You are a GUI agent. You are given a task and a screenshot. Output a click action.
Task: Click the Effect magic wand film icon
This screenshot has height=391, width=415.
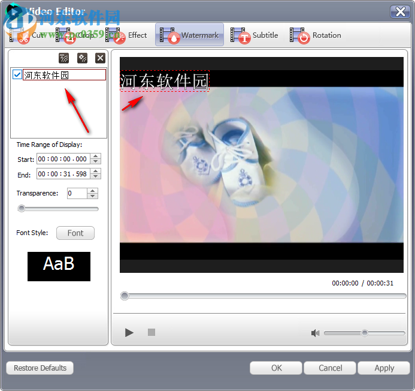click(116, 35)
